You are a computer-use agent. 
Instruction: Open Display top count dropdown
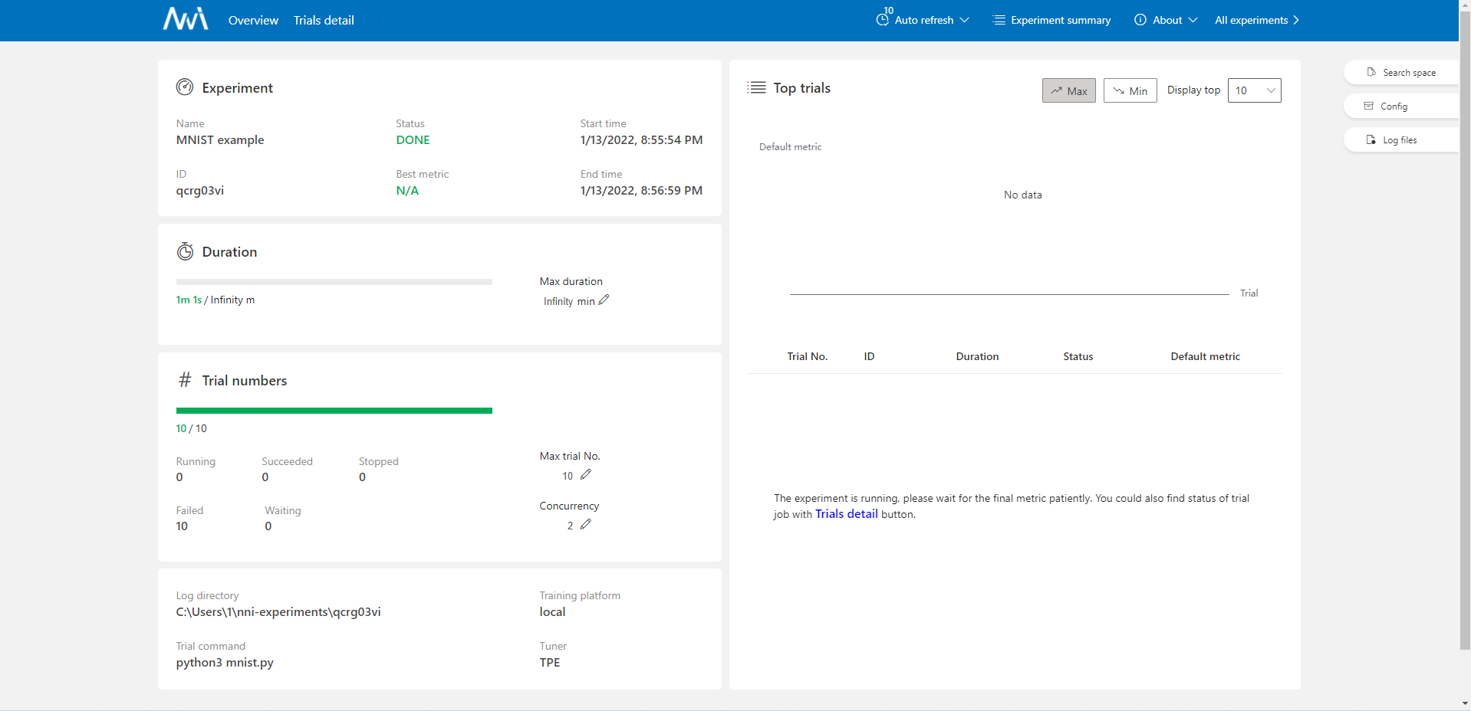(1255, 90)
